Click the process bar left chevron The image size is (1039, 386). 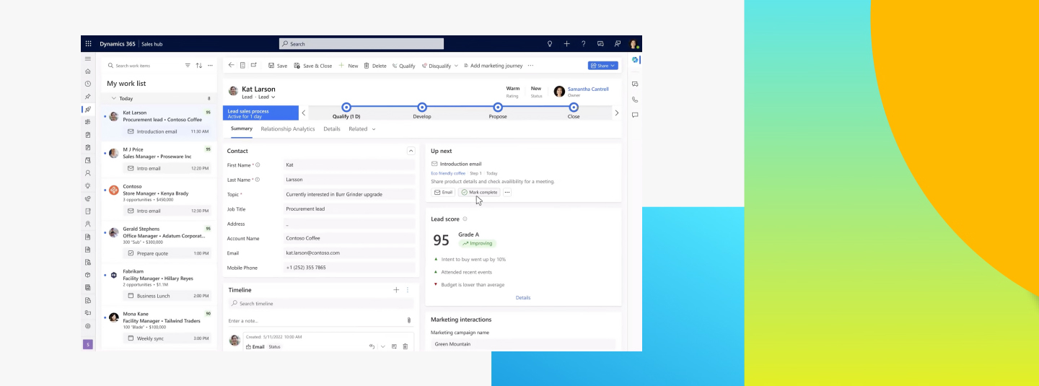point(304,113)
